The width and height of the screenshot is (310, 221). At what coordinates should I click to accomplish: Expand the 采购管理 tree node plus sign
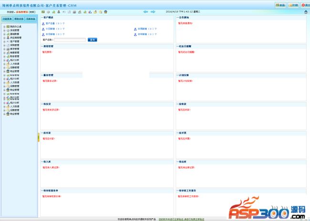4,45
